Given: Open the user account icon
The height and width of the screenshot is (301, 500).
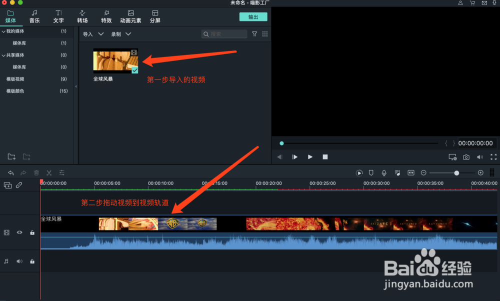Looking at the screenshot, I should click(x=460, y=3).
